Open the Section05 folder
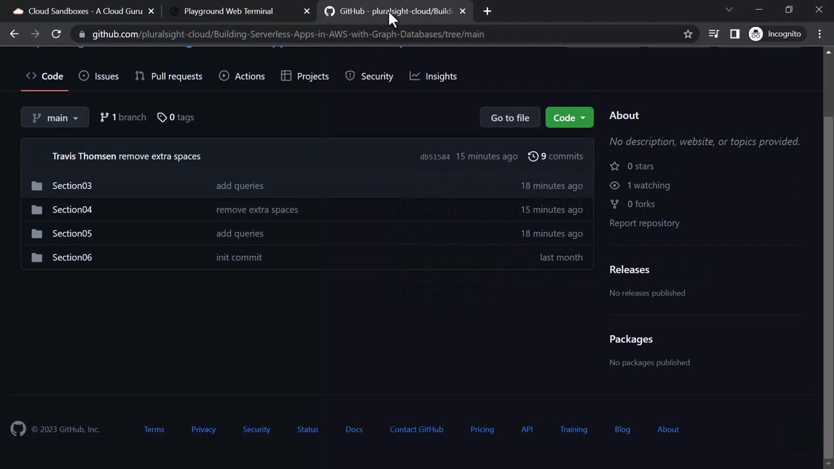The height and width of the screenshot is (469, 834). [72, 233]
